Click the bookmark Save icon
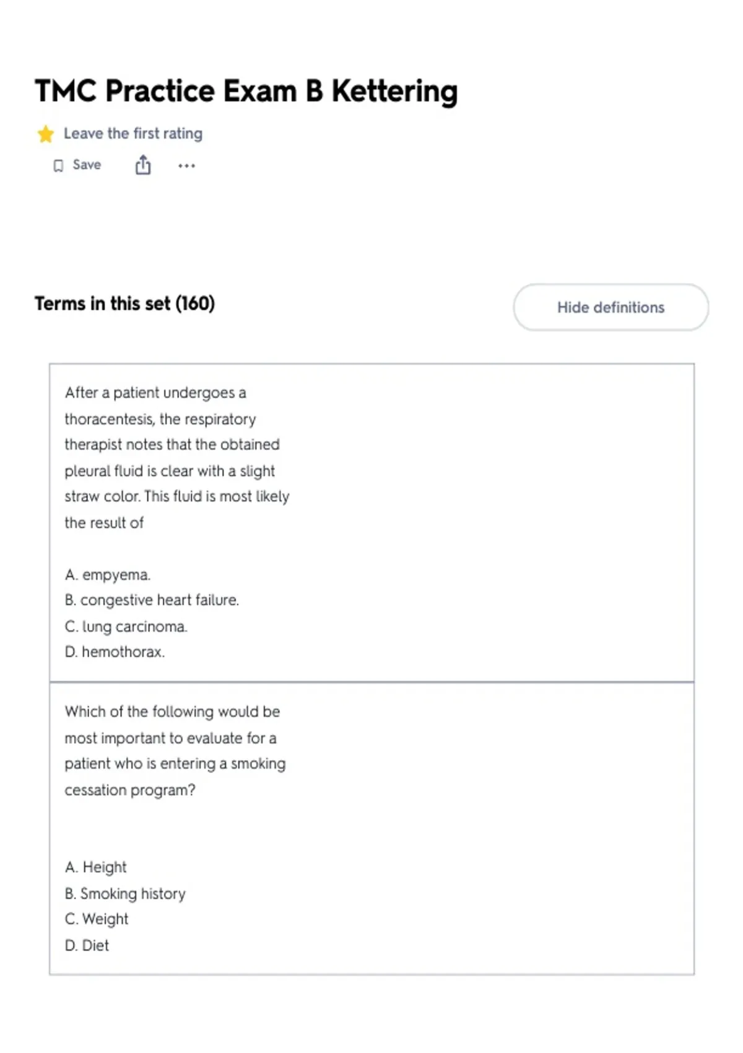The width and height of the screenshot is (743, 1053). click(58, 165)
